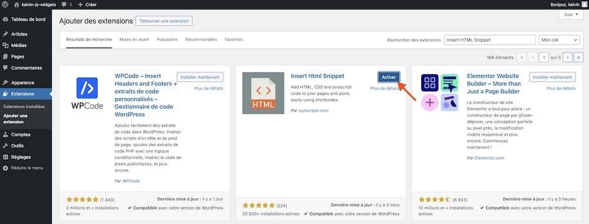
Task: Open Plus de détails for Elementor
Action: click(561, 88)
